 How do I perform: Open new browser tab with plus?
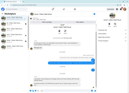coord(23,2)
